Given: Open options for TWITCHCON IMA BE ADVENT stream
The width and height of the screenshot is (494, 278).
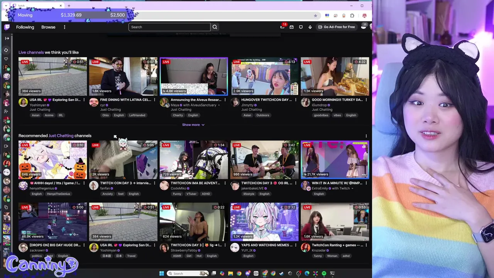Looking at the screenshot, I should coord(225,183).
